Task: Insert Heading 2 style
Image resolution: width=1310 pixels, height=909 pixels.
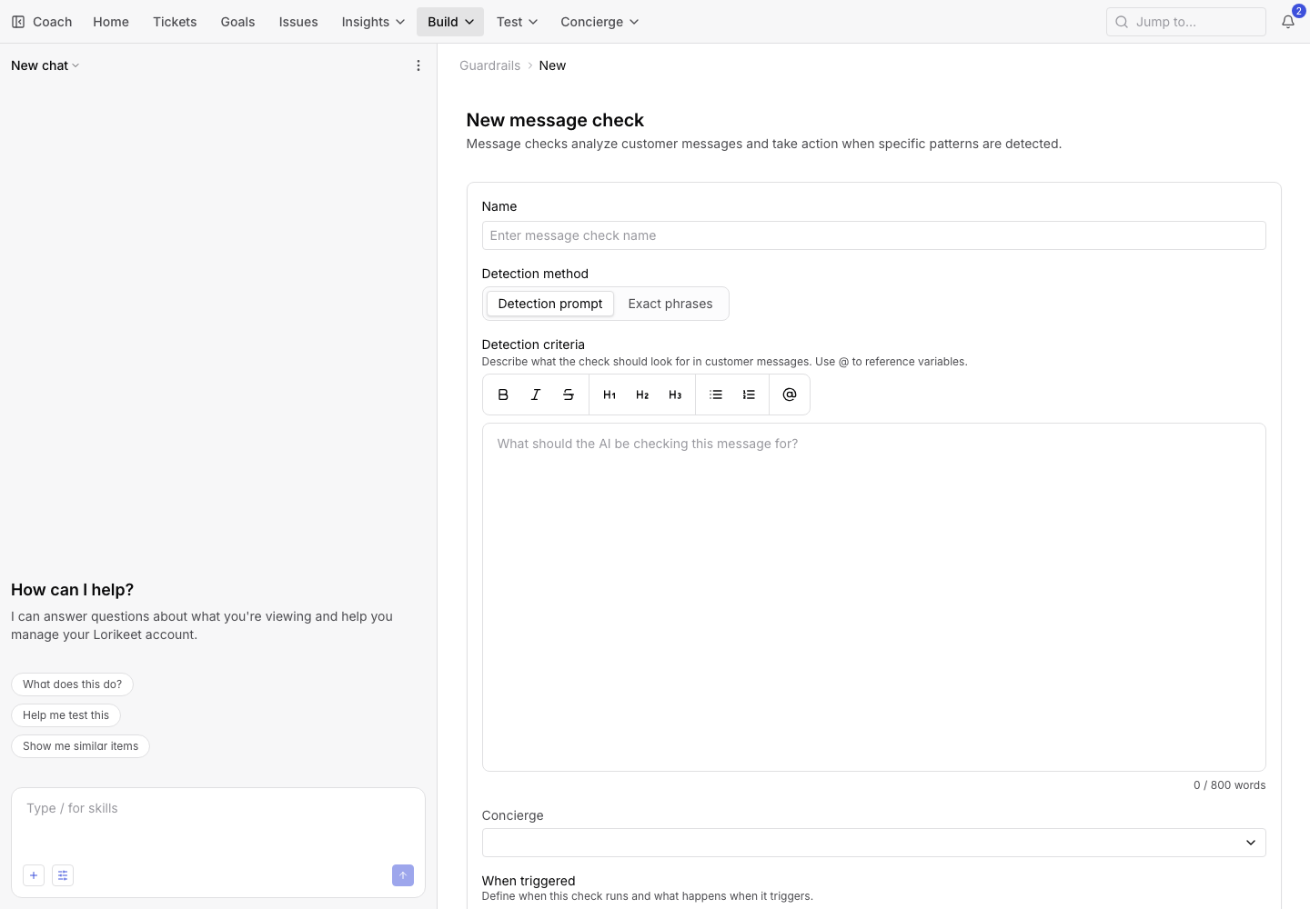Action: point(642,395)
